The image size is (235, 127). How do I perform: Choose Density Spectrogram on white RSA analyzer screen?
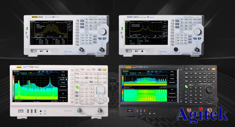pyautogui.click(x=63, y=90)
